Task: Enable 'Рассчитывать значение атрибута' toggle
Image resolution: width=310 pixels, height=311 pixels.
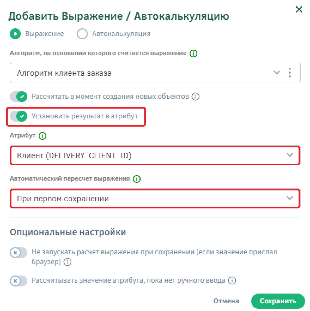Action: [19, 281]
